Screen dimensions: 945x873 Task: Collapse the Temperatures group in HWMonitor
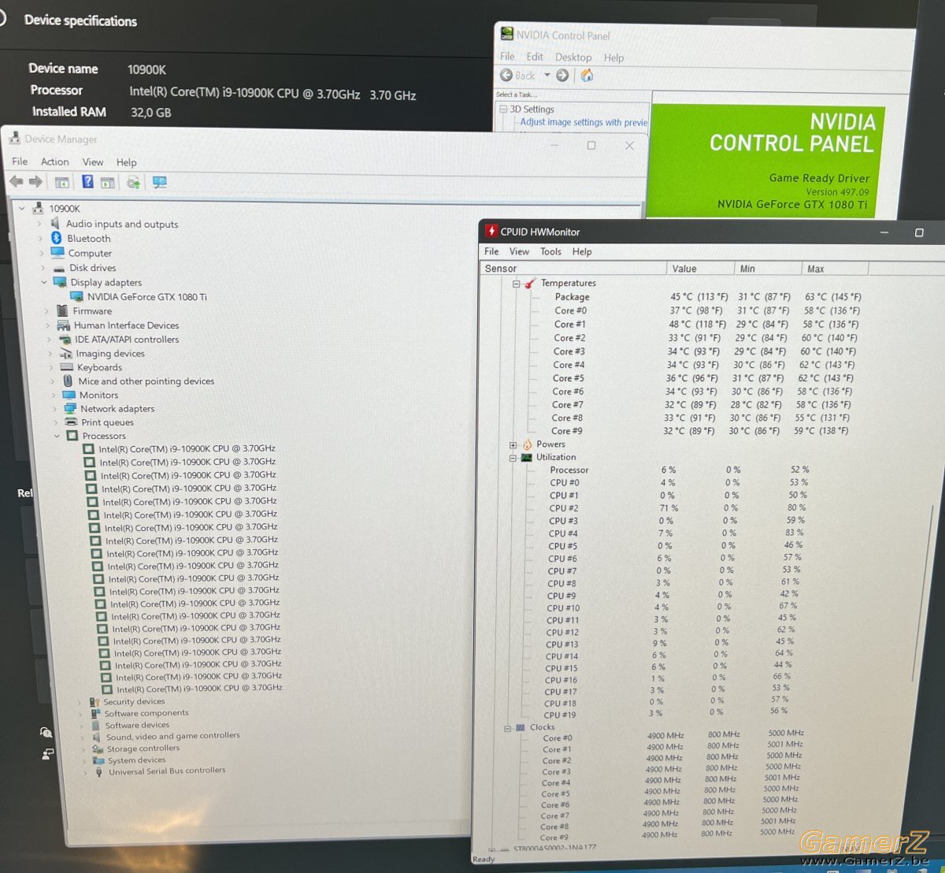click(x=516, y=284)
